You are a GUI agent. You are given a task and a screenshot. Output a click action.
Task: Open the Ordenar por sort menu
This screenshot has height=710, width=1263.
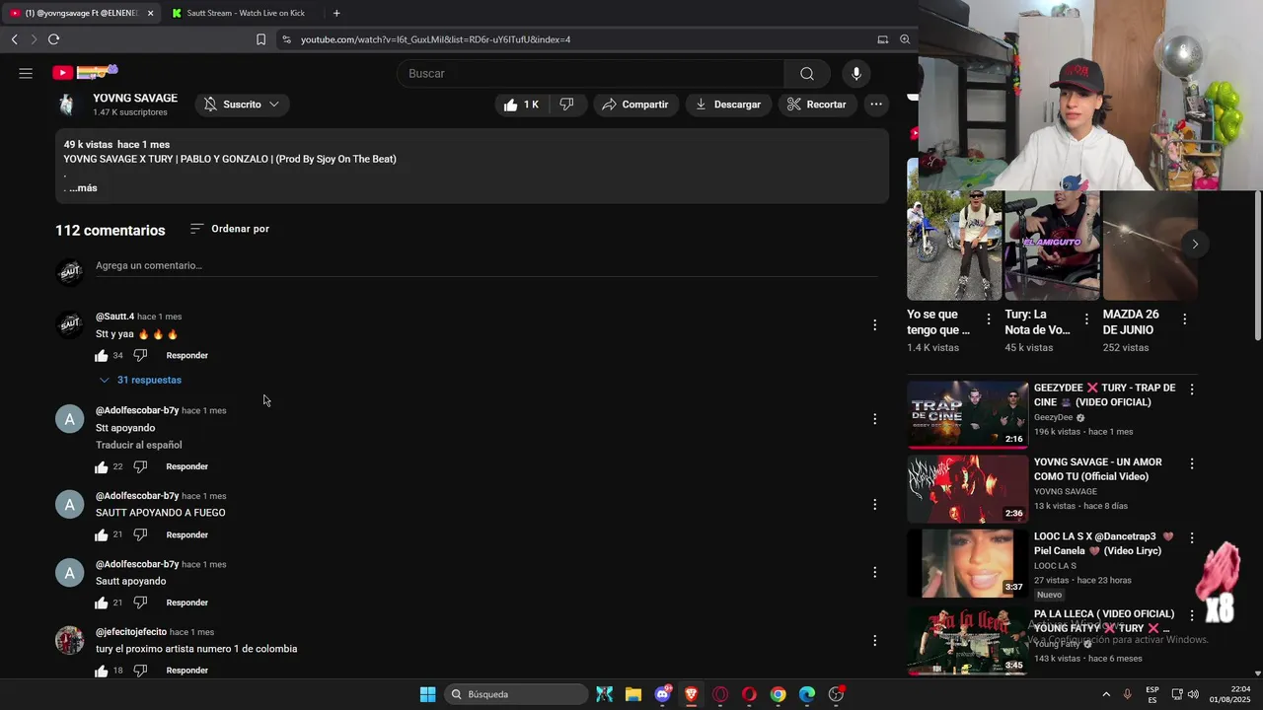pos(229,229)
